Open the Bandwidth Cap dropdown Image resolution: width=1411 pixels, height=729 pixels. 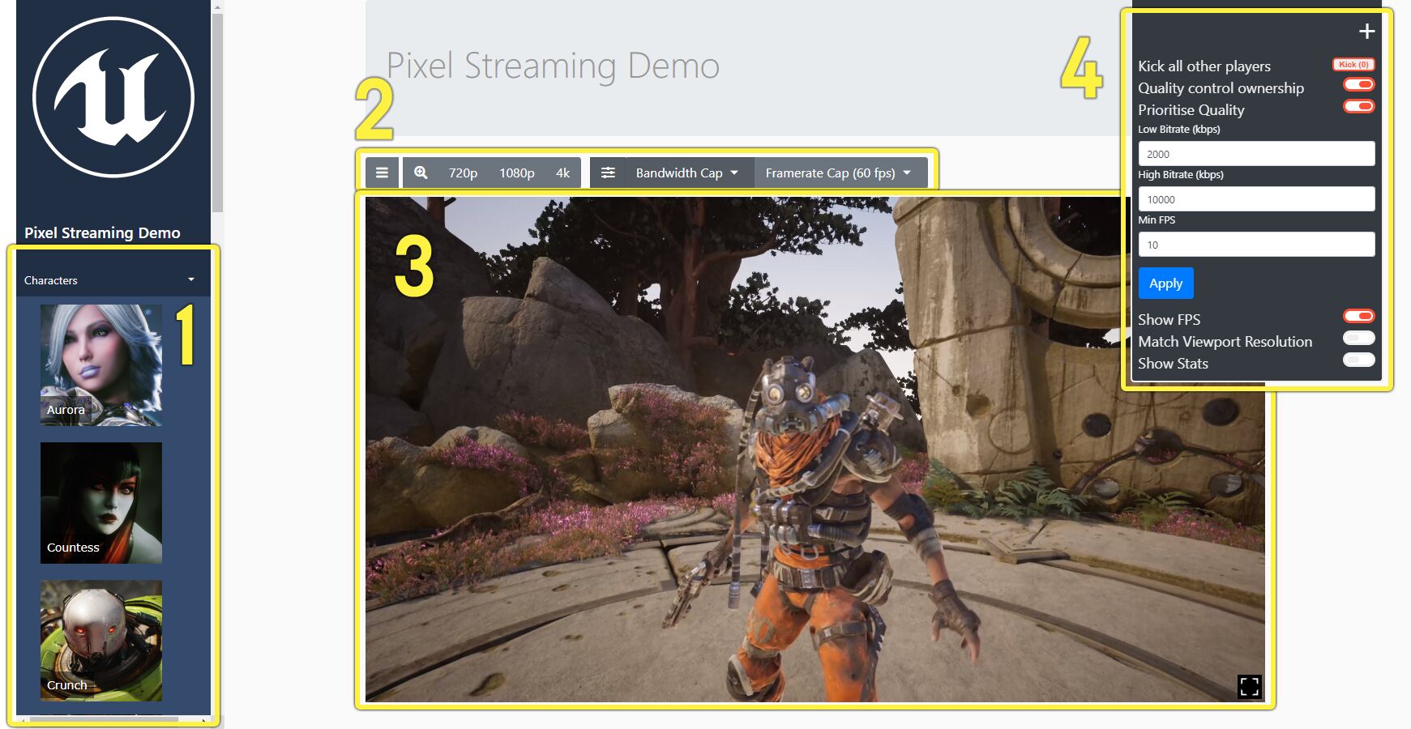coord(686,172)
